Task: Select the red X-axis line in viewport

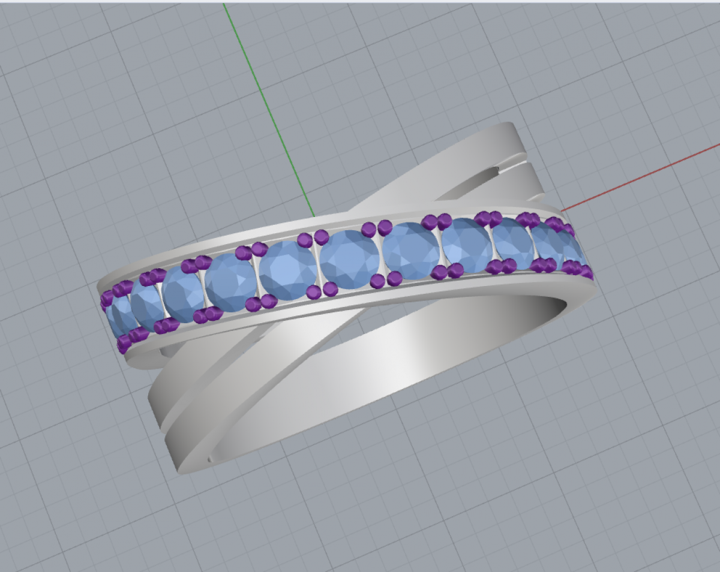Action: pyautogui.click(x=640, y=177)
